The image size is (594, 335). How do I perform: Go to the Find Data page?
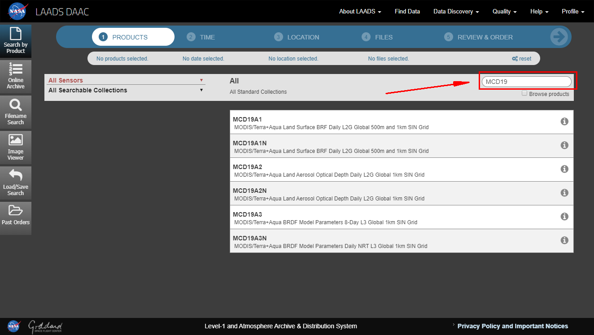(407, 11)
